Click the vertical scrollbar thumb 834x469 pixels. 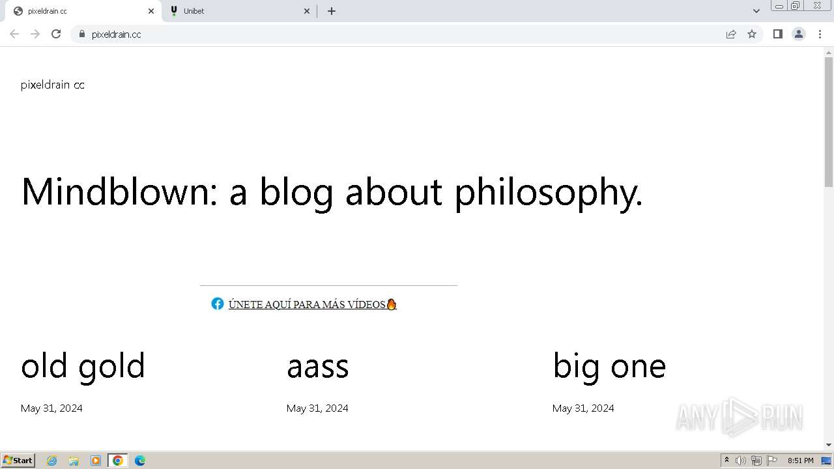(x=829, y=121)
